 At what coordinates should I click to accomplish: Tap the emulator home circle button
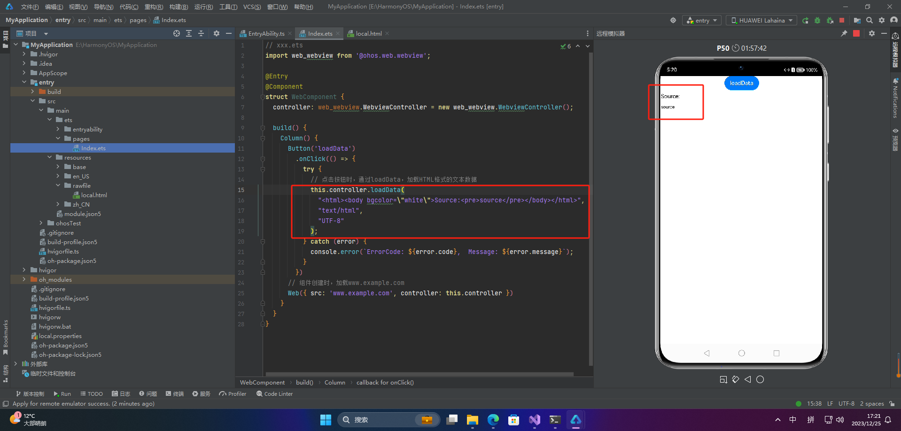click(x=741, y=353)
